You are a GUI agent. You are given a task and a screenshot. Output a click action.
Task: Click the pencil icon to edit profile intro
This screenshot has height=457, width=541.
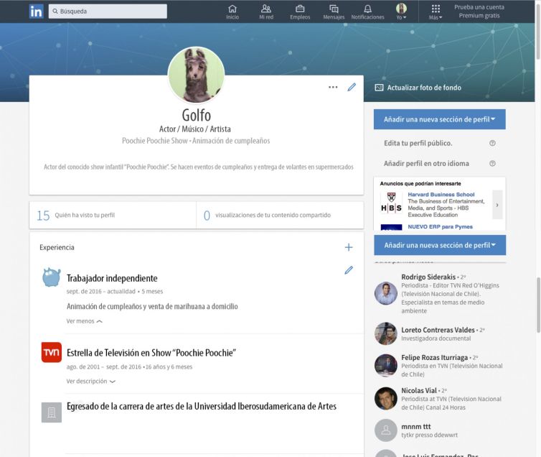click(352, 87)
